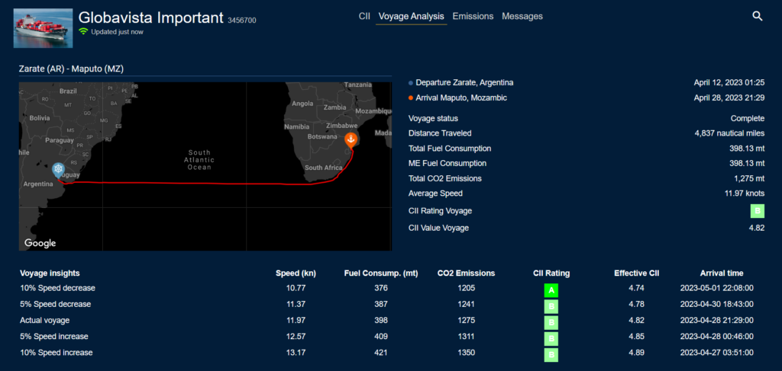The height and width of the screenshot is (371, 782).
Task: Click the Voyage insights heading
Action: (50, 273)
